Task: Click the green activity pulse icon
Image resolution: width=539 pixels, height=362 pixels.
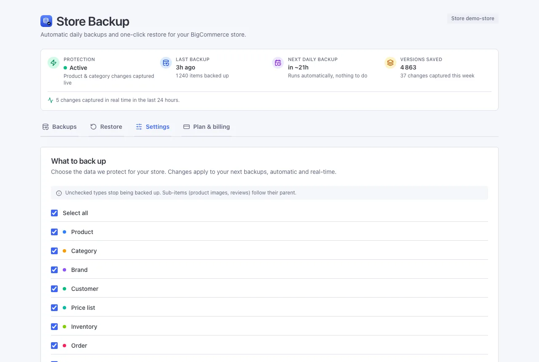Action: [x=51, y=100]
